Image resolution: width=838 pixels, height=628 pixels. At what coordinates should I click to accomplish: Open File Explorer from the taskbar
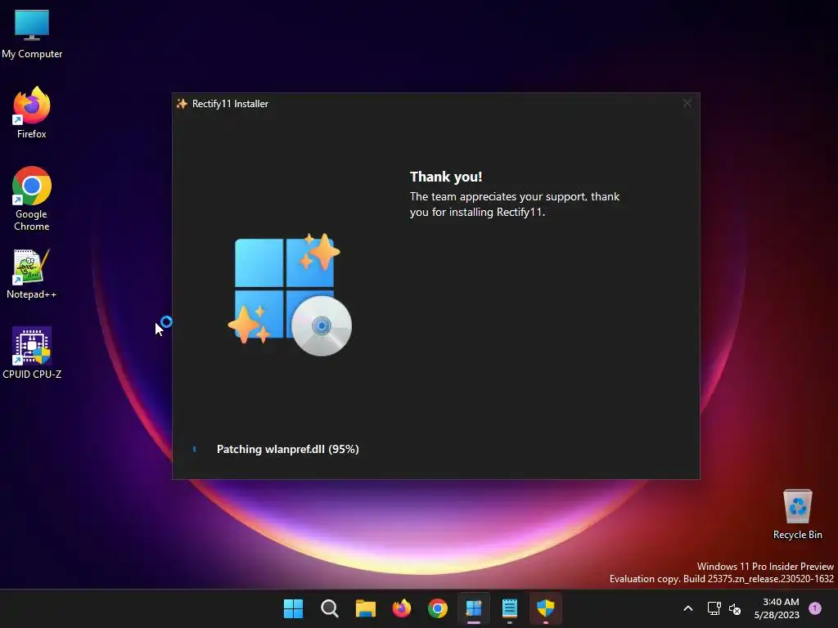pyautogui.click(x=366, y=608)
